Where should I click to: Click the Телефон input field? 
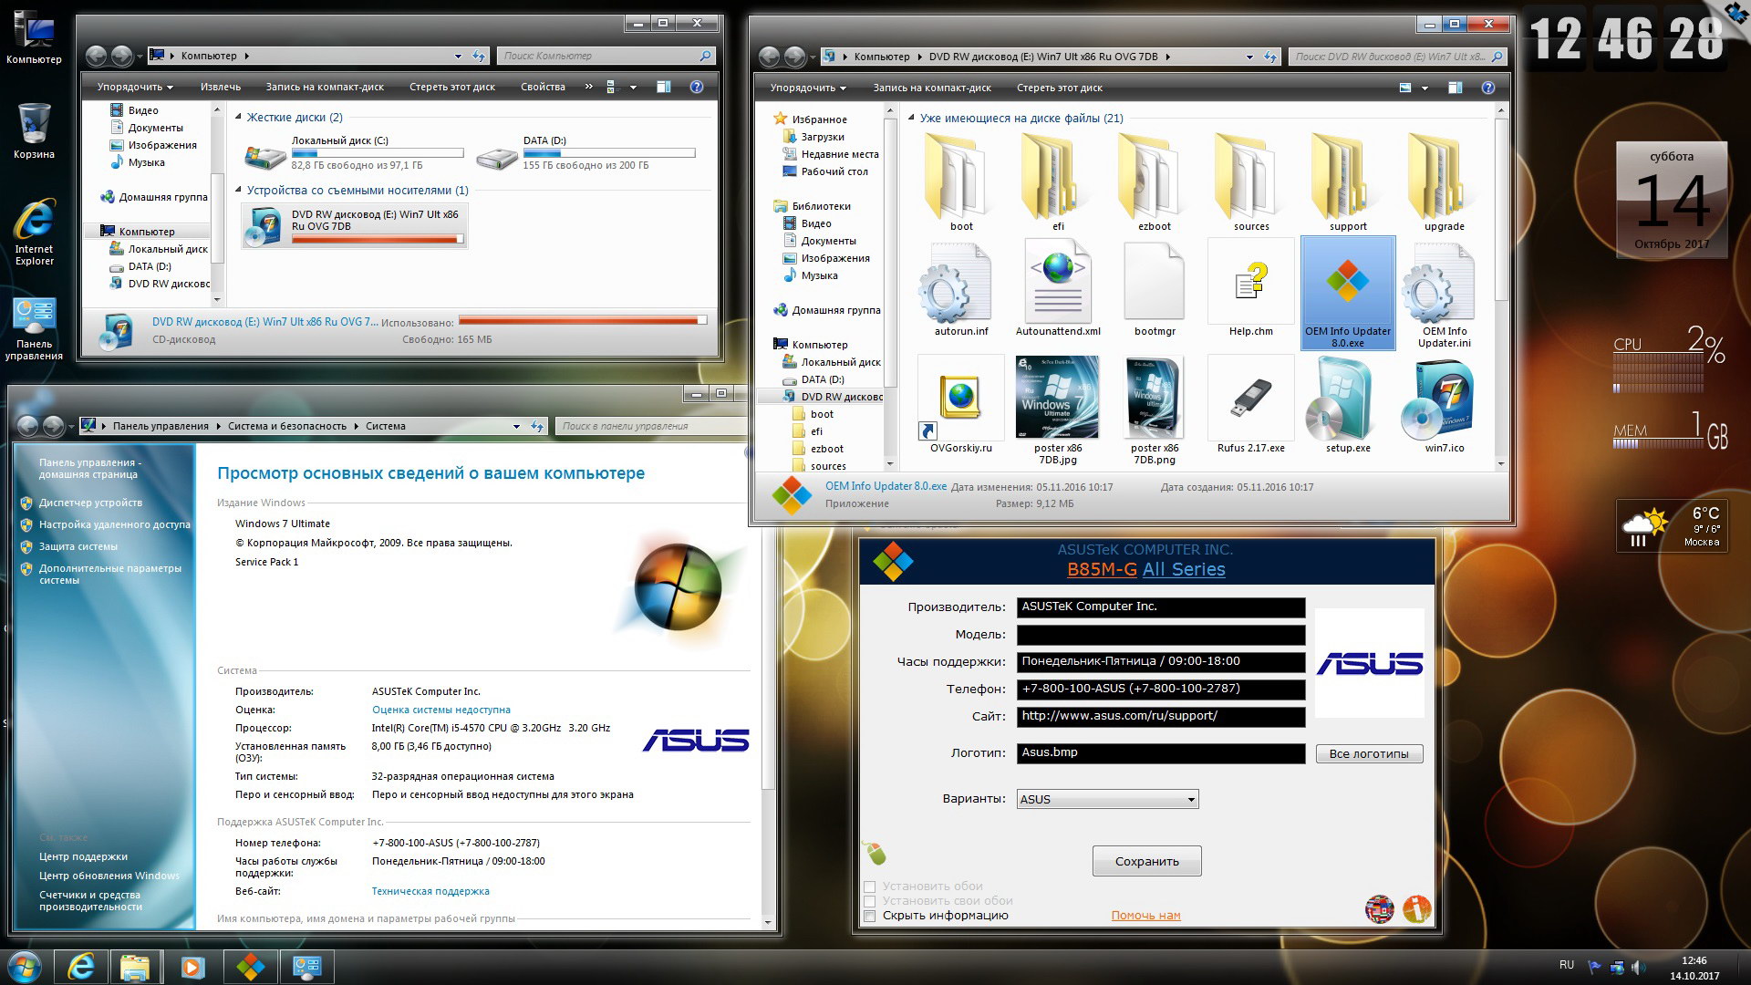[1161, 689]
